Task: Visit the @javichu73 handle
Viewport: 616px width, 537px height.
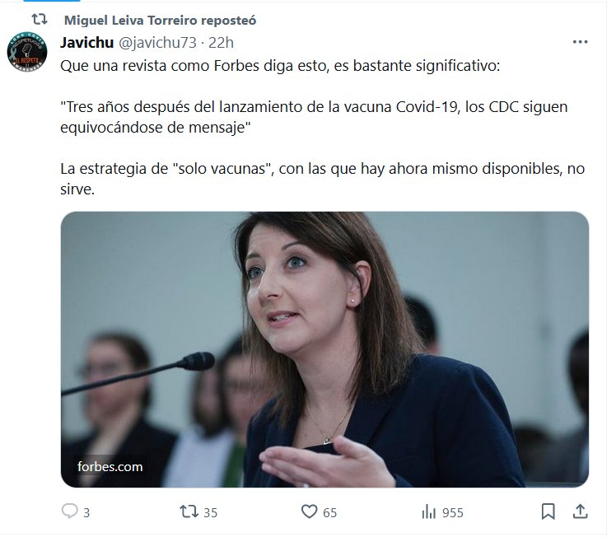Action: (x=157, y=43)
